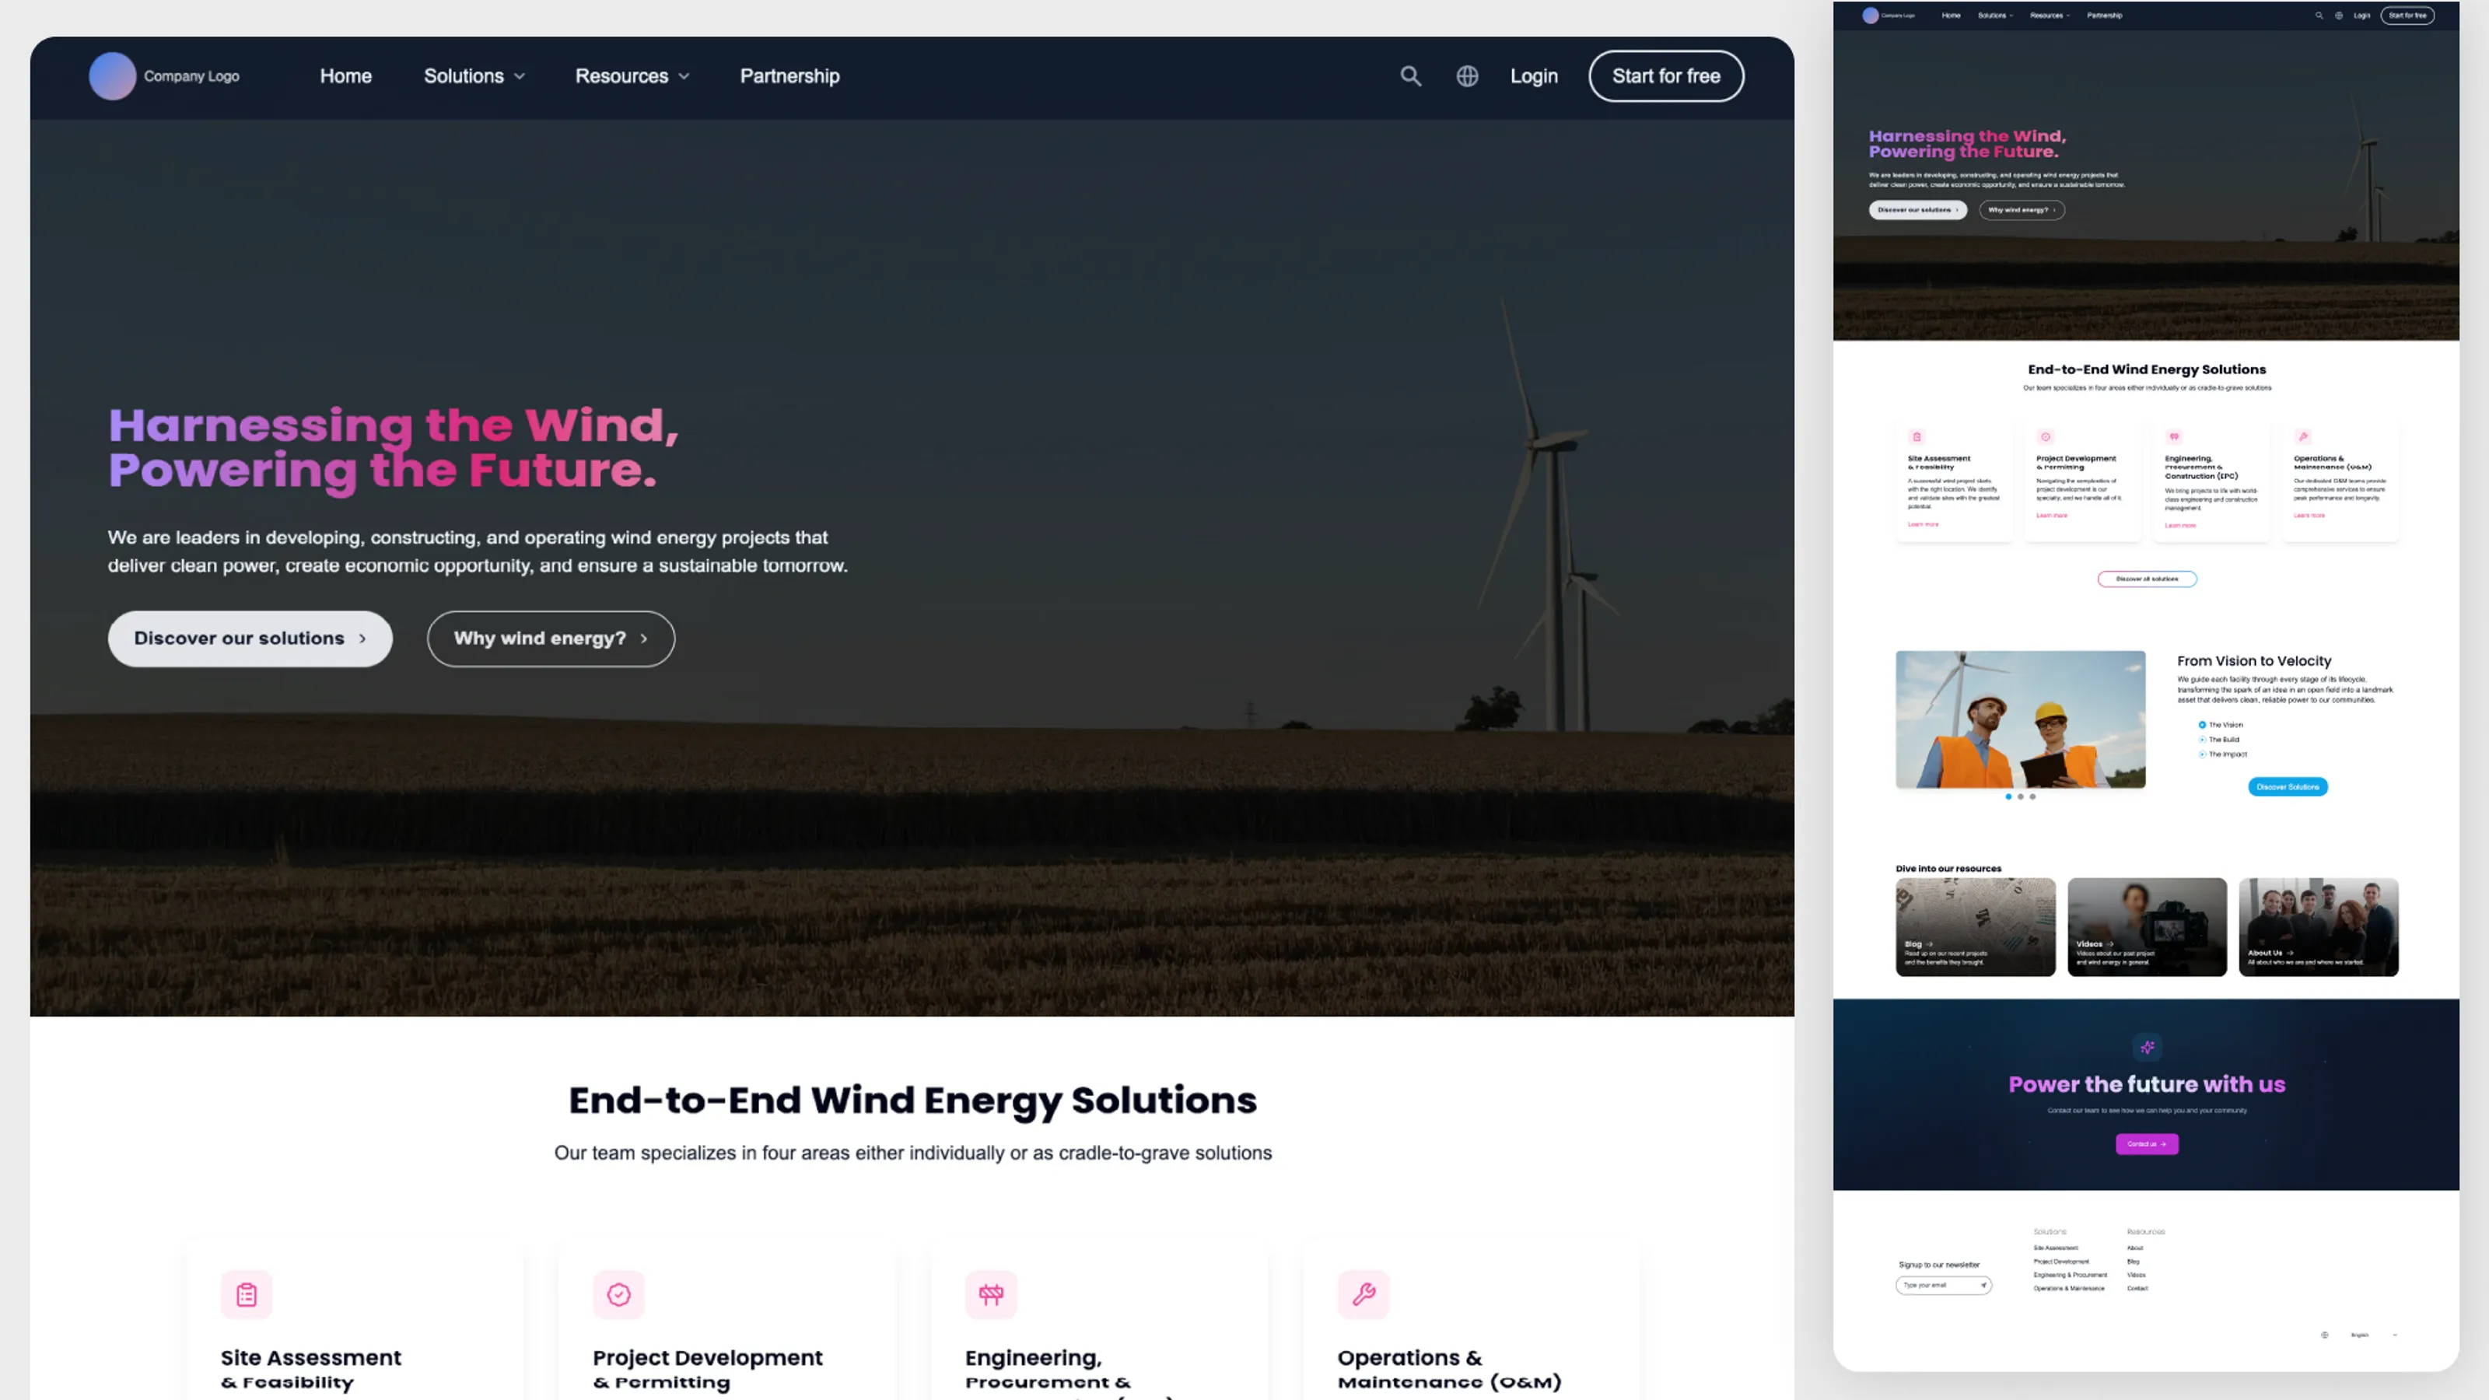Image resolution: width=2489 pixels, height=1400 pixels.
Task: Click the globe language icon in the header
Action: (1467, 75)
